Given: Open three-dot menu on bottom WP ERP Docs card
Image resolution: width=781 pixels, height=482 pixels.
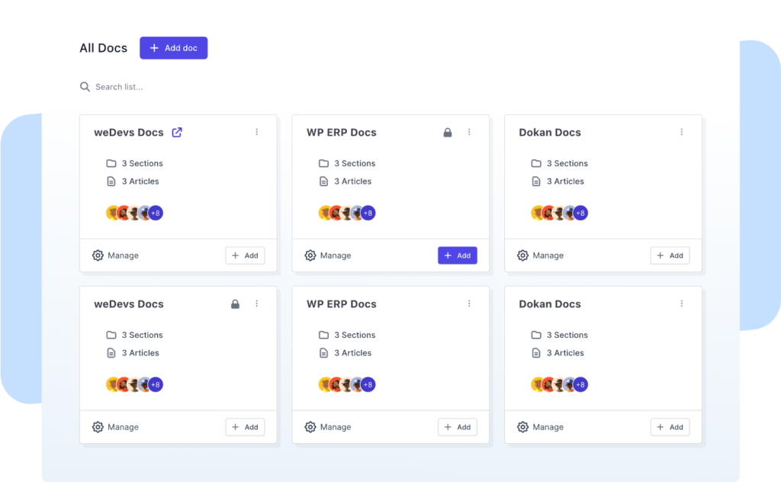Looking at the screenshot, I should (x=469, y=304).
